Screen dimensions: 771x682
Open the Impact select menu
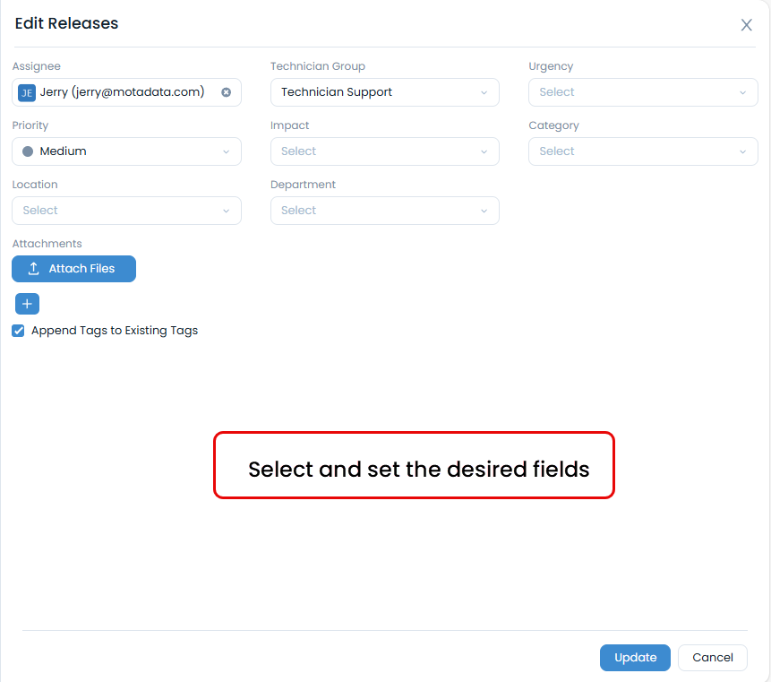[x=384, y=151]
